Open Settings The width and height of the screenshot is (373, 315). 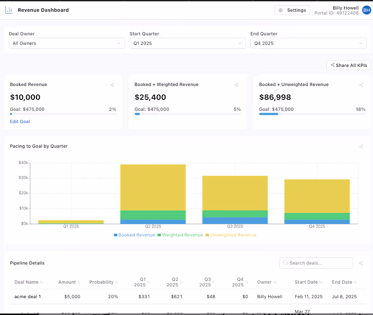(x=292, y=10)
